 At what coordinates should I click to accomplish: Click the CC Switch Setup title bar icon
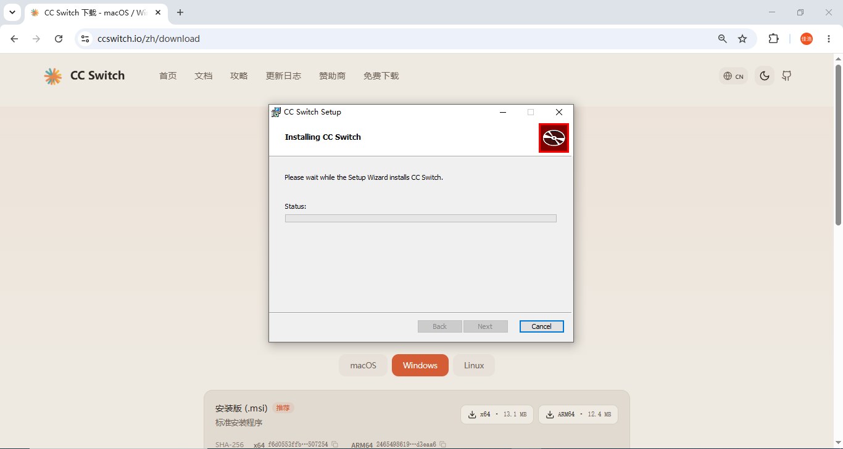coord(276,112)
